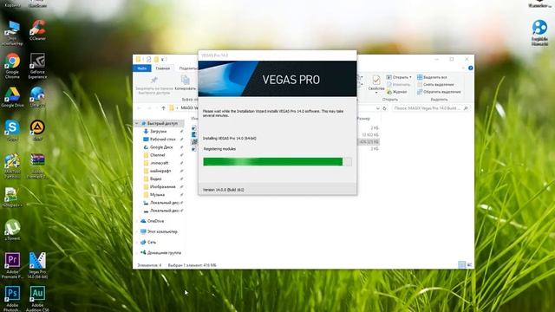Launch Google Chrome from the desktop
Image resolution: width=555 pixels, height=312 pixels.
point(12,66)
